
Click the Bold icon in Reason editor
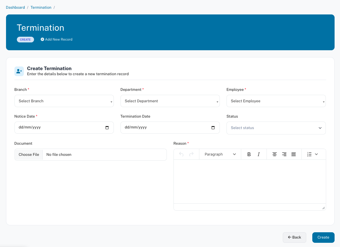[249, 154]
